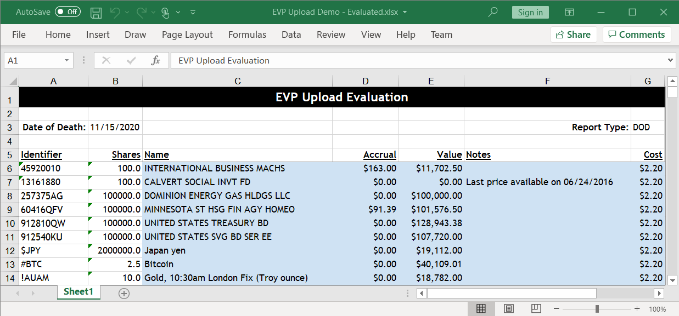
Task: Click the Save icon in title bar
Action: tap(96, 12)
